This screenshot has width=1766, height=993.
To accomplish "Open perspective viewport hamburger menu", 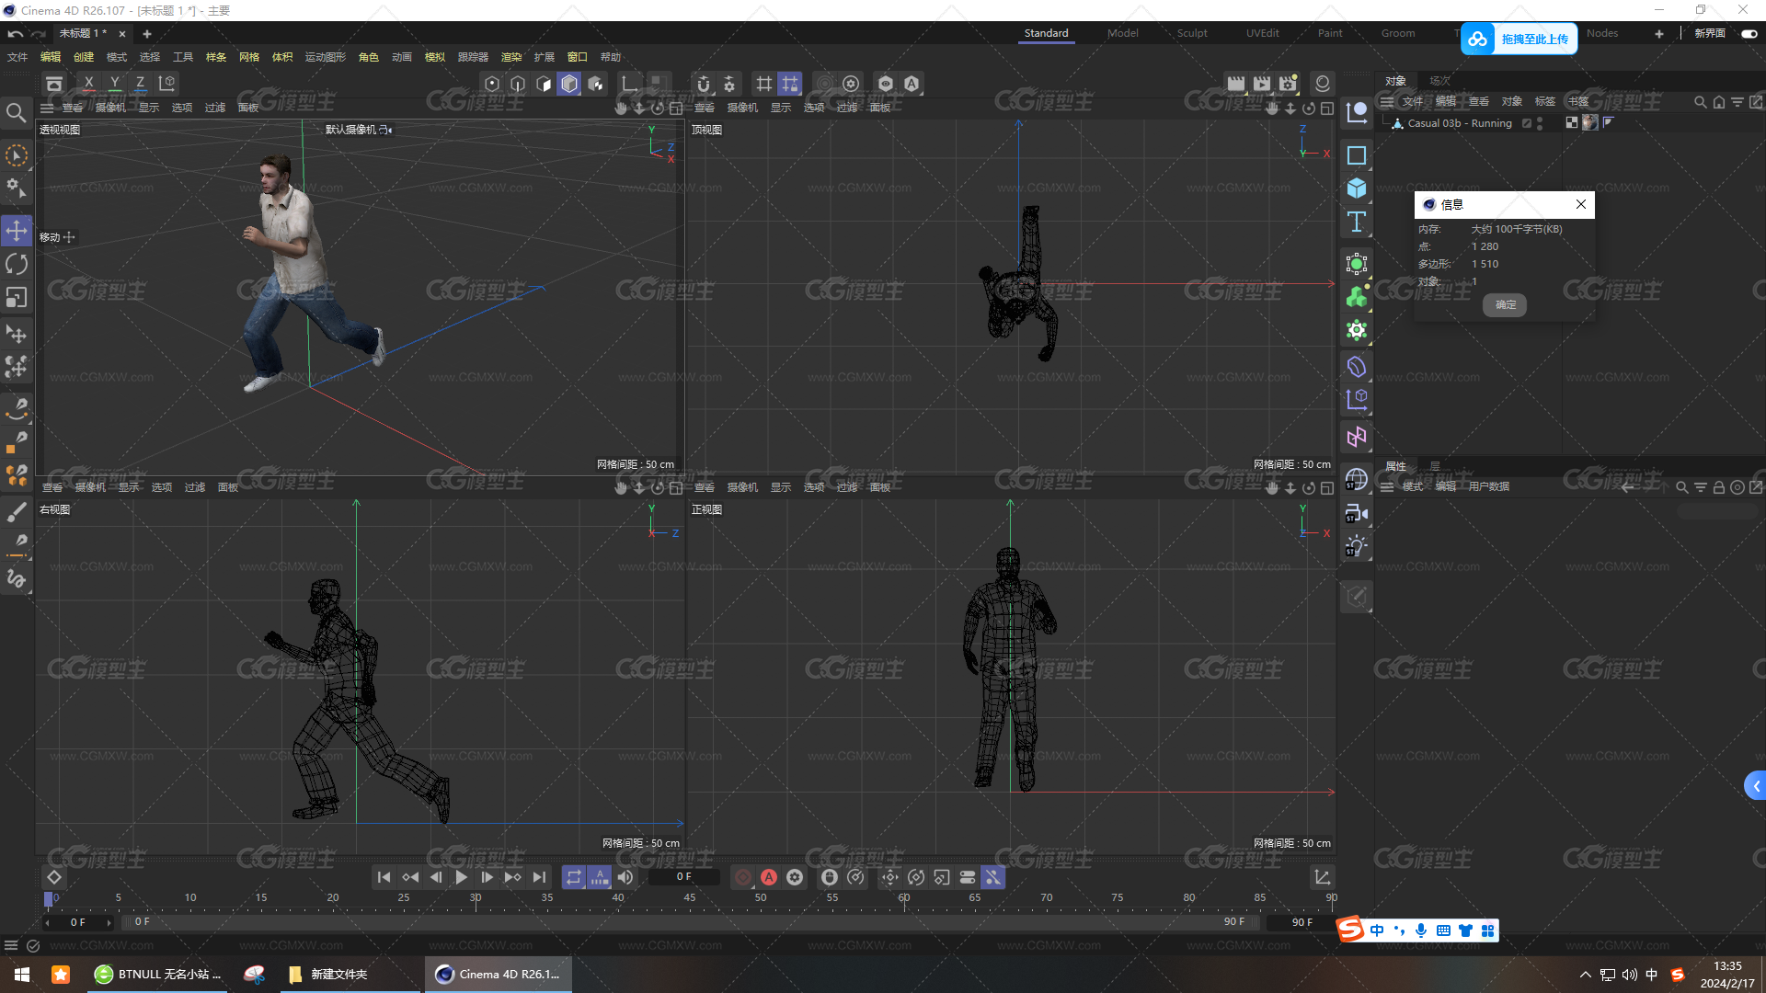I will pos(47,108).
